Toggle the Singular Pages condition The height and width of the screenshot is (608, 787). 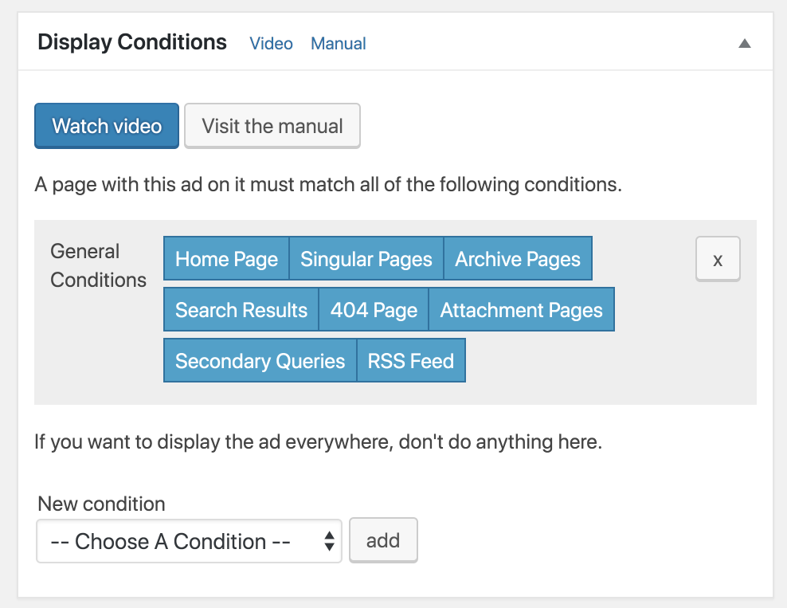[x=366, y=259]
